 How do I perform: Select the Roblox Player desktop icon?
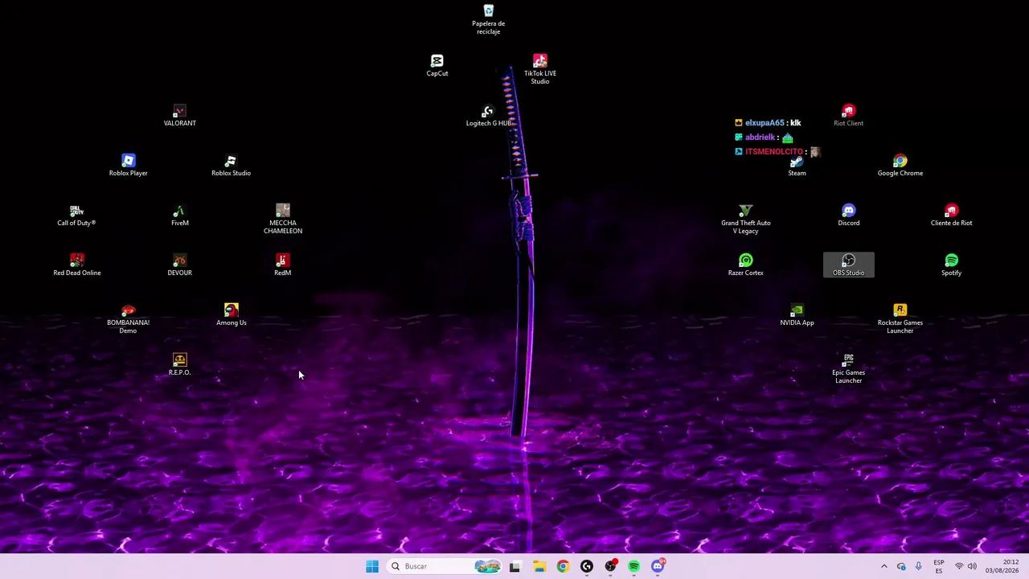click(x=128, y=166)
